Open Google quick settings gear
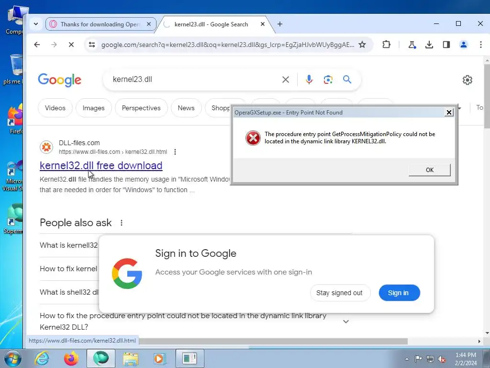The image size is (490, 368). (x=467, y=80)
